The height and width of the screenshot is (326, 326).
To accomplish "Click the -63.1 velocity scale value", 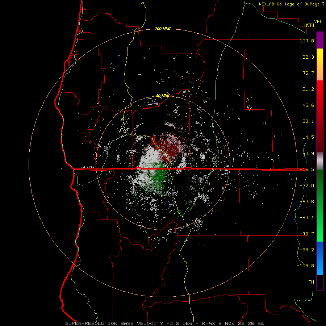I will coord(307,218).
